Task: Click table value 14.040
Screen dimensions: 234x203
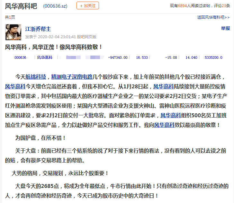Action: 191,57
